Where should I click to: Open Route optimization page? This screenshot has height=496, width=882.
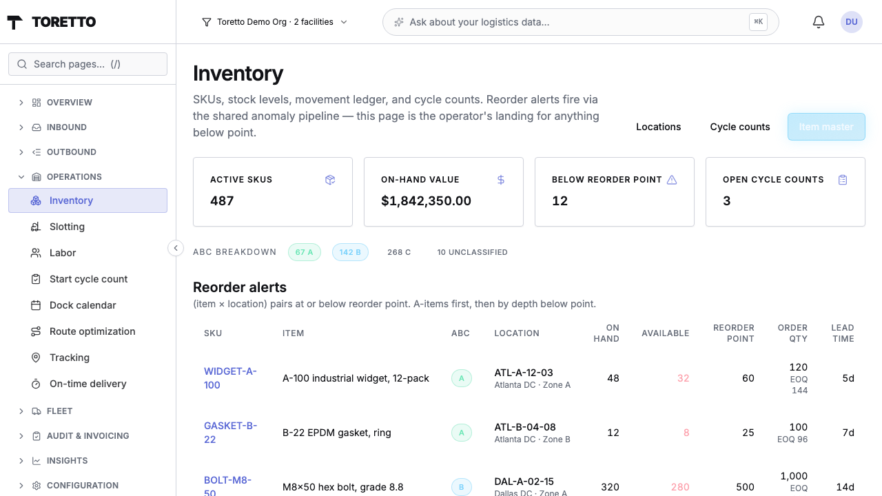(88, 331)
